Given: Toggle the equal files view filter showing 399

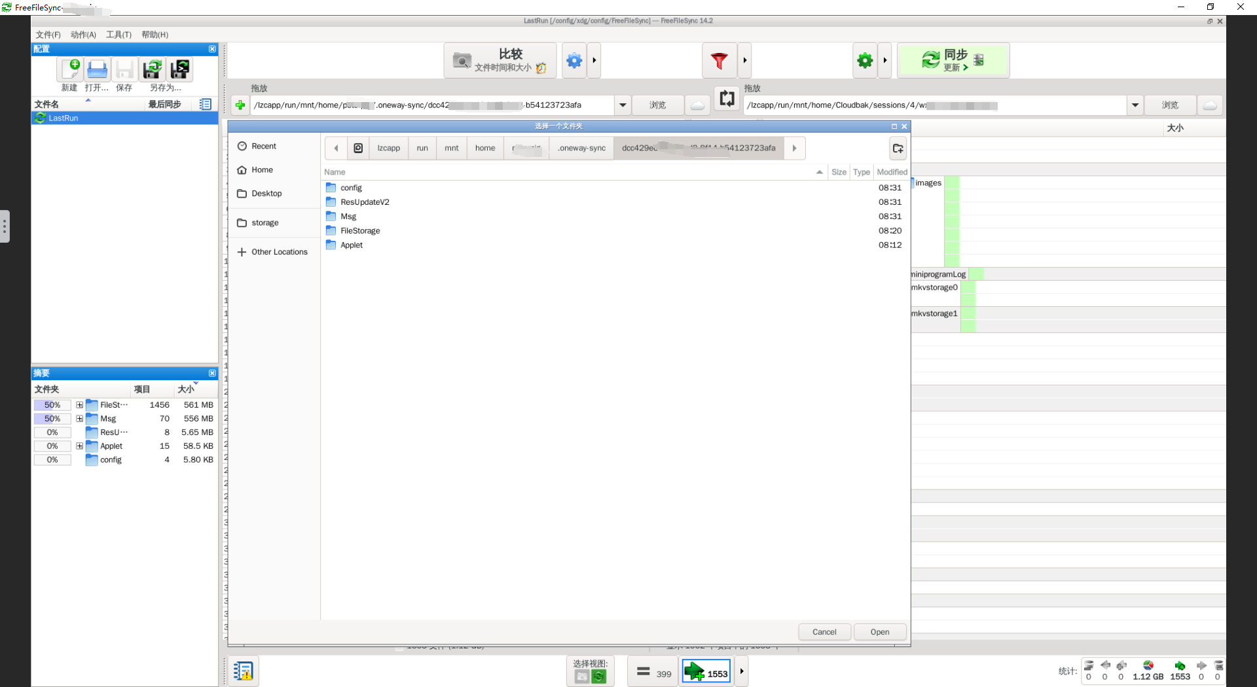Looking at the screenshot, I should coord(653,672).
